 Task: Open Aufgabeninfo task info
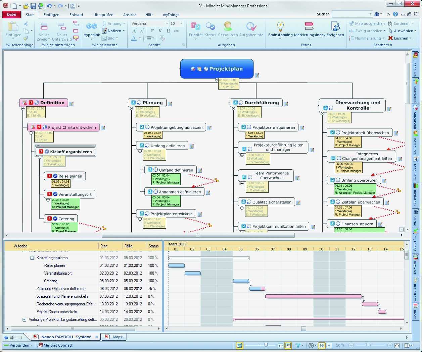pyautogui.click(x=251, y=30)
